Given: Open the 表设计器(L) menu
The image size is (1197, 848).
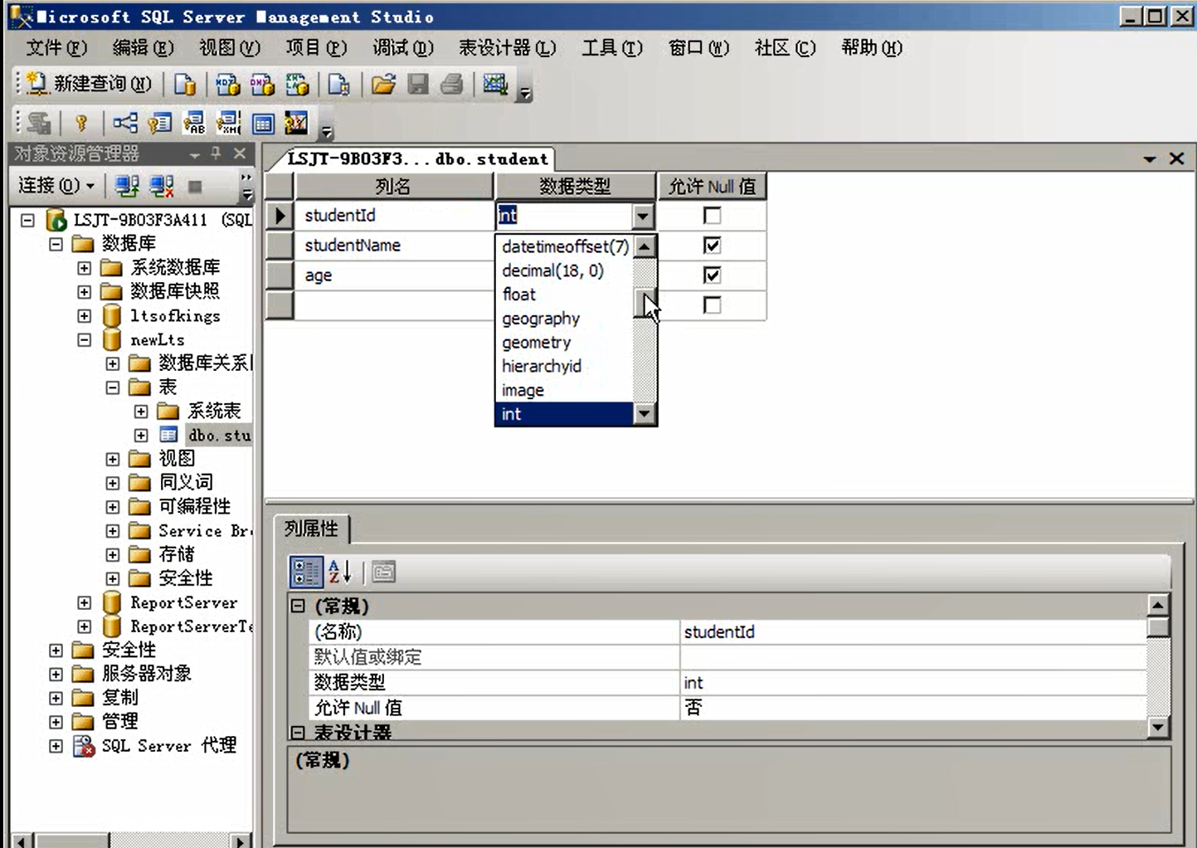Looking at the screenshot, I should click(508, 48).
